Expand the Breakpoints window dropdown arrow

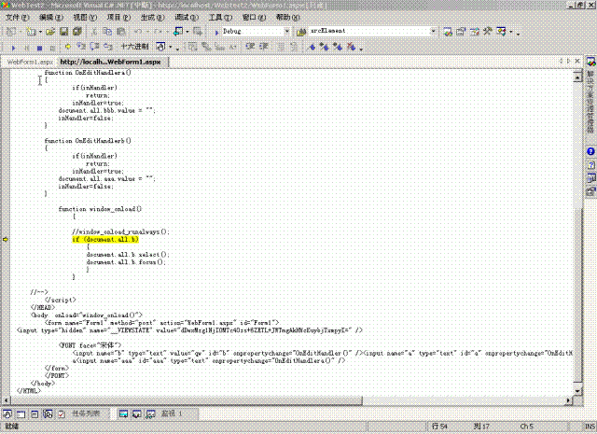coord(170,48)
